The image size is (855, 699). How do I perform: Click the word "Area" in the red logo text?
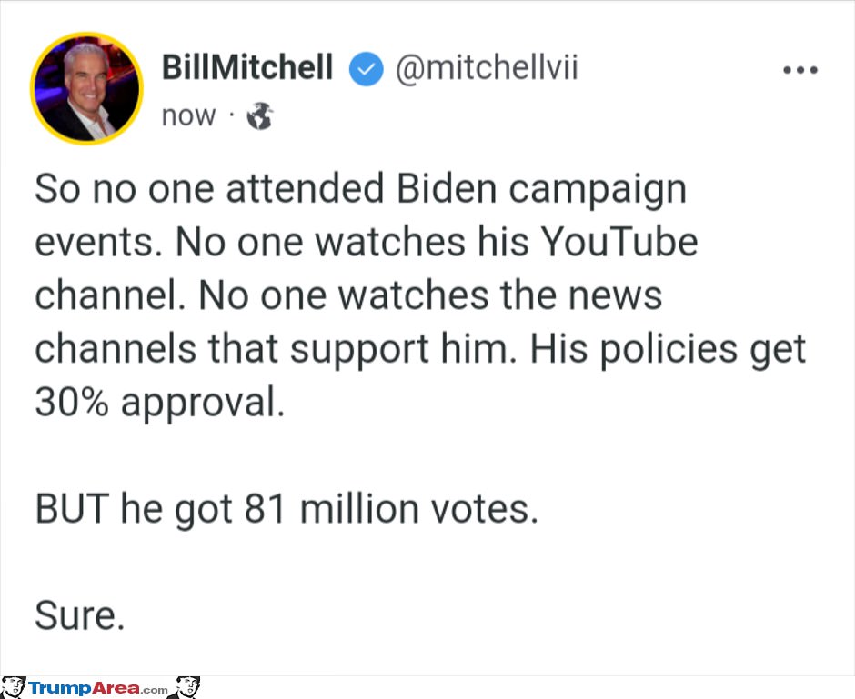coord(115,687)
